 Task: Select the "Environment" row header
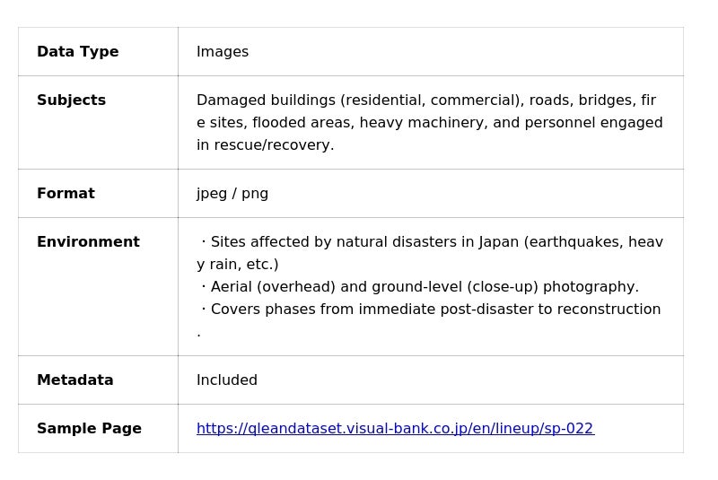click(88, 242)
